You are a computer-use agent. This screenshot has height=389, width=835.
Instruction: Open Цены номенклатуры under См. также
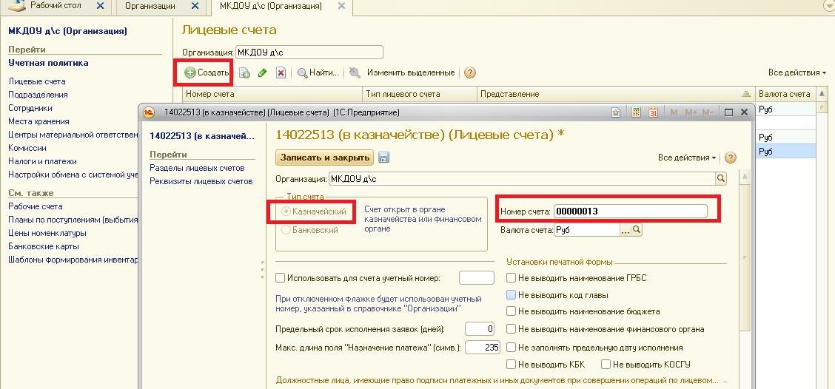tap(47, 233)
